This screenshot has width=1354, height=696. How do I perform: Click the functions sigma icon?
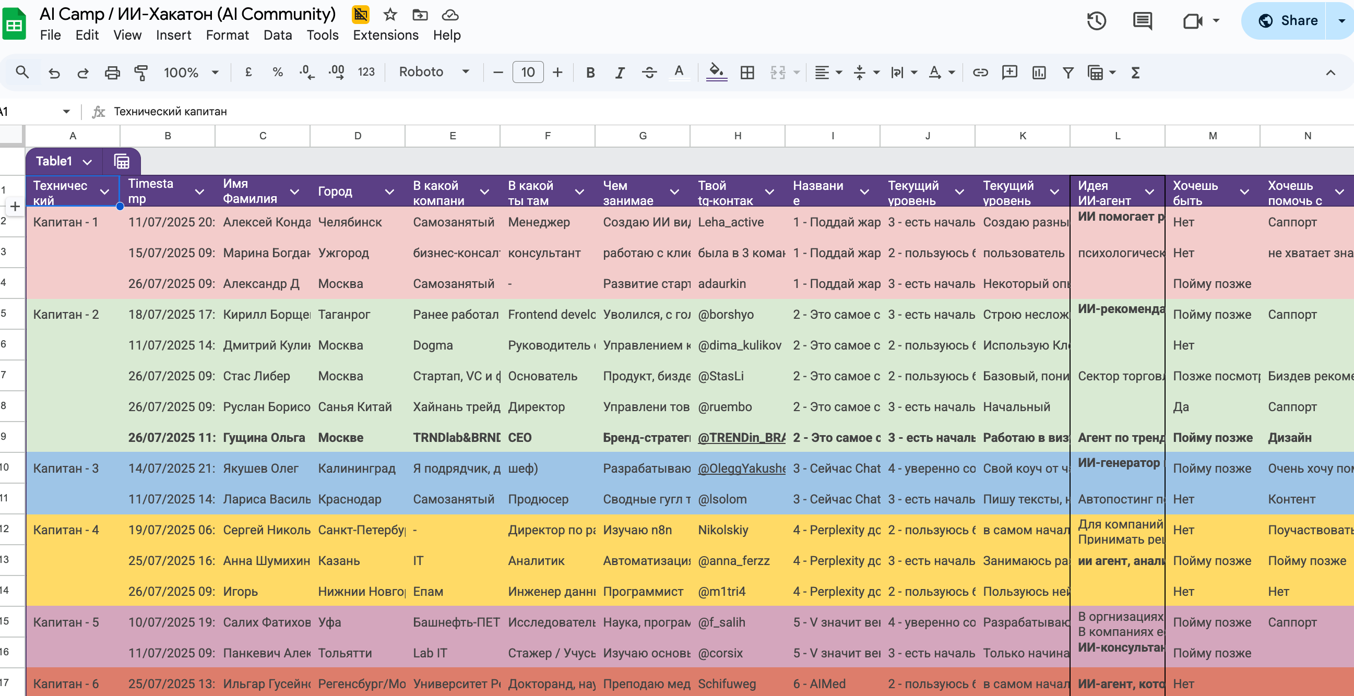pos(1135,73)
